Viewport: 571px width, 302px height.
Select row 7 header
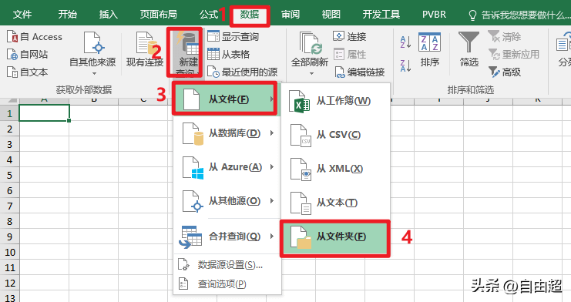(9, 206)
